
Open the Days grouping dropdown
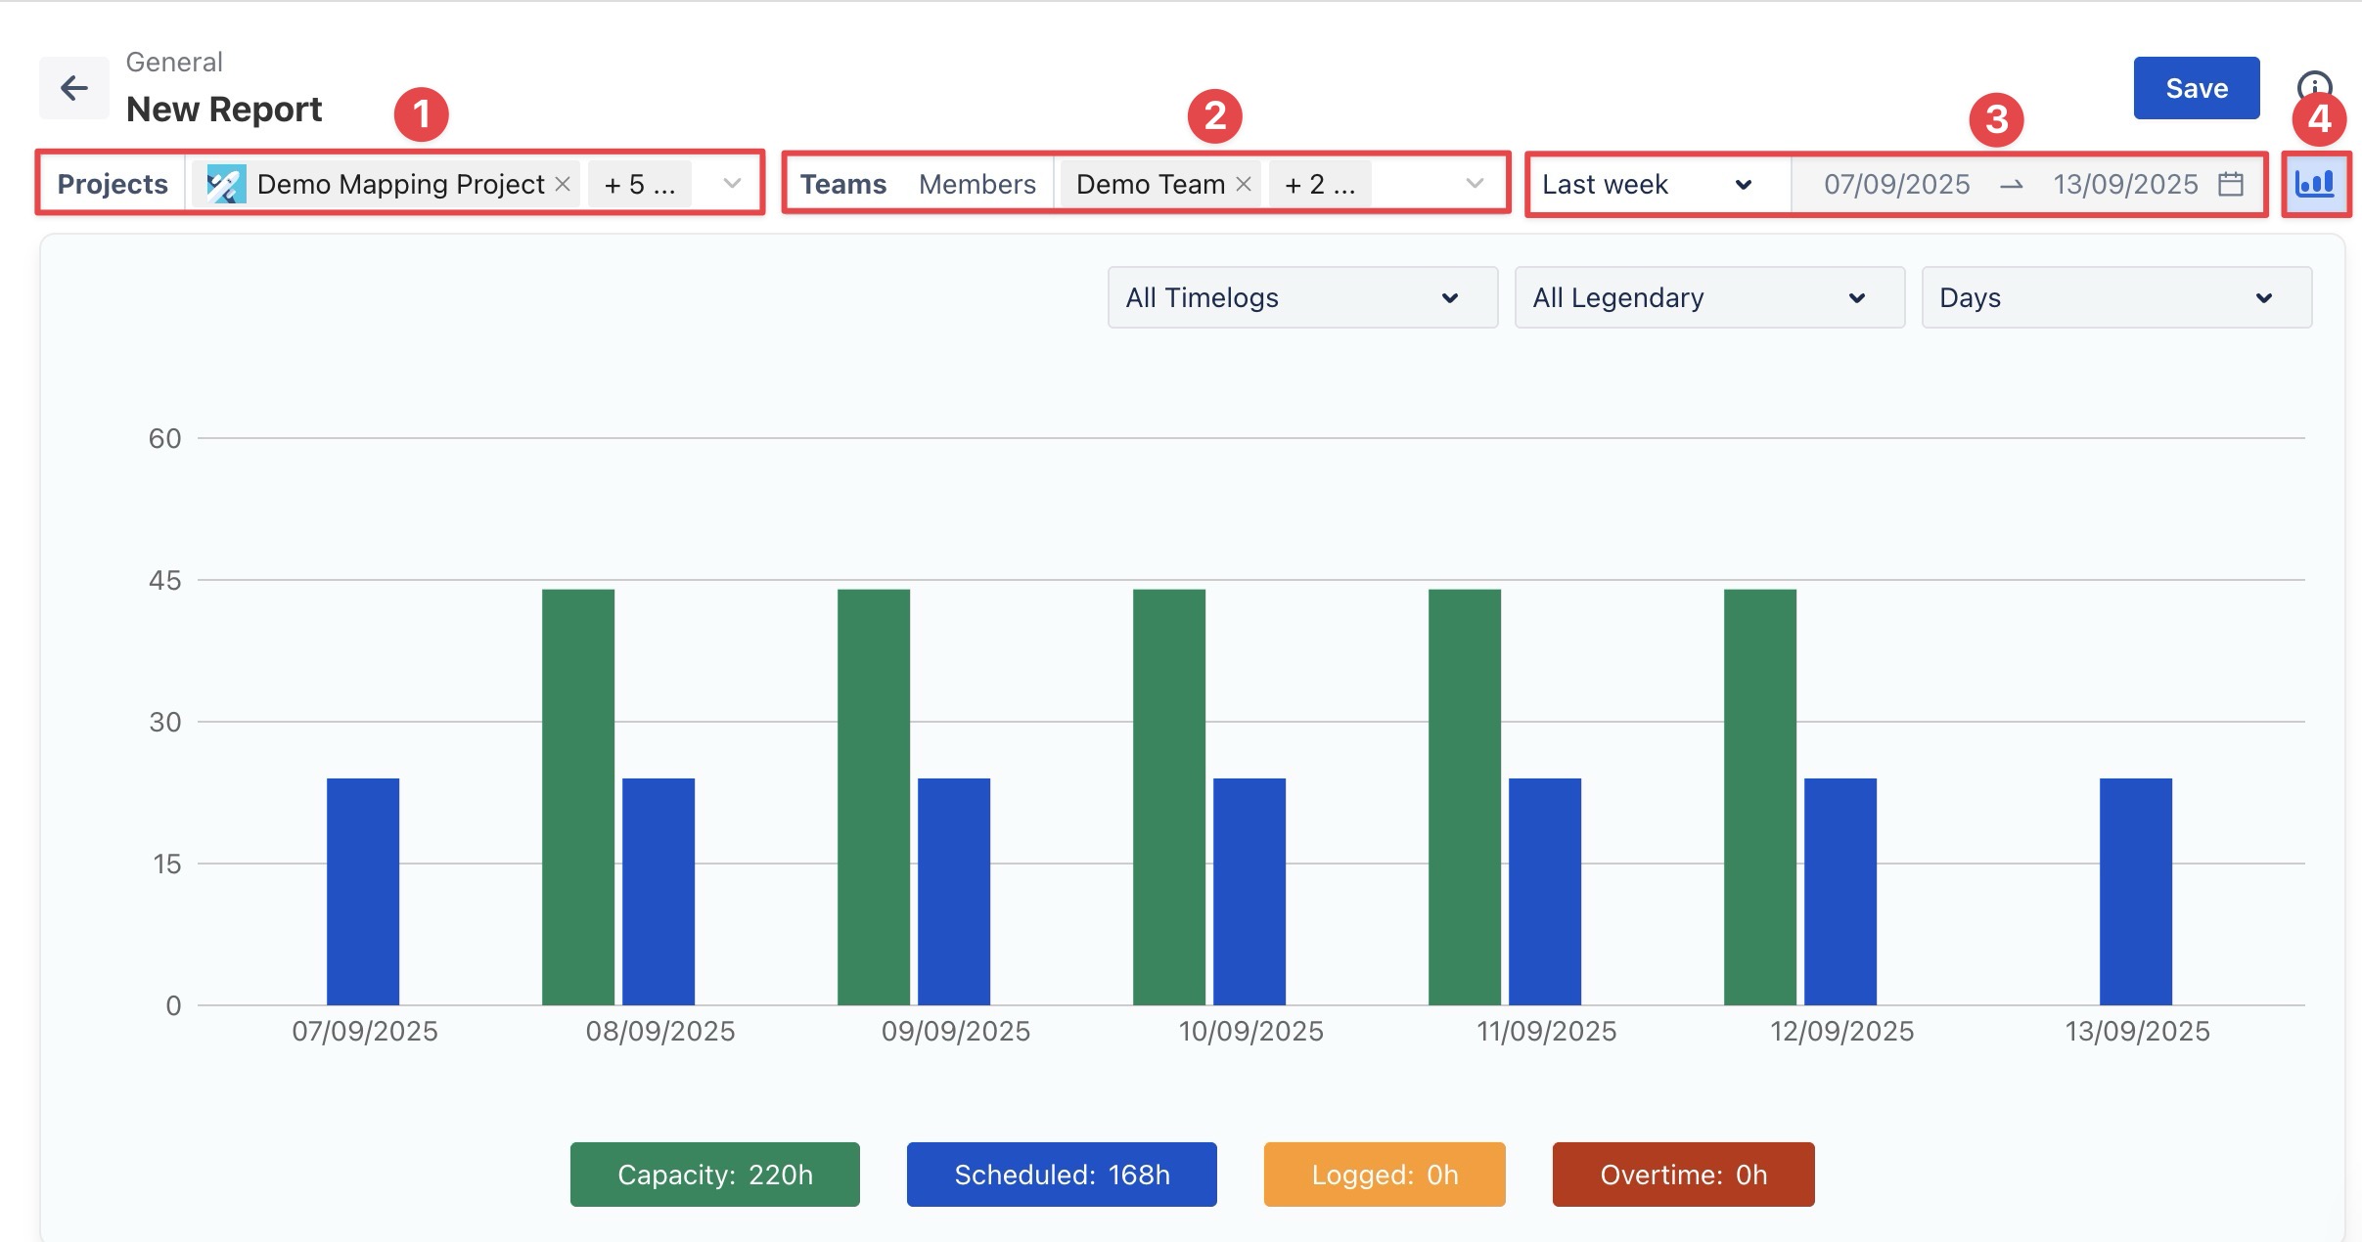(x=2115, y=297)
